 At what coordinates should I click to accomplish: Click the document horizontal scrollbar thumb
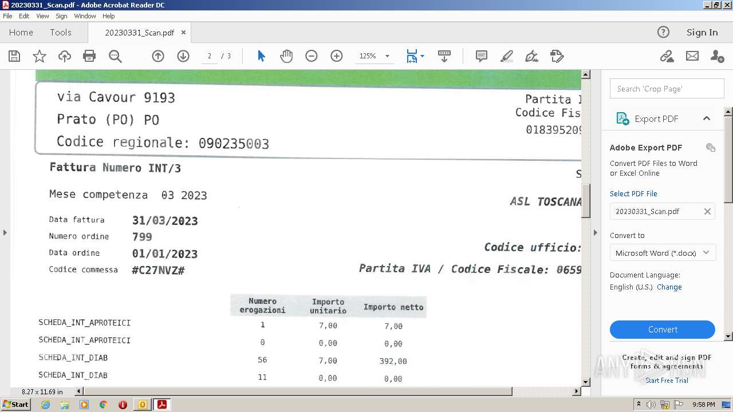[297, 391]
